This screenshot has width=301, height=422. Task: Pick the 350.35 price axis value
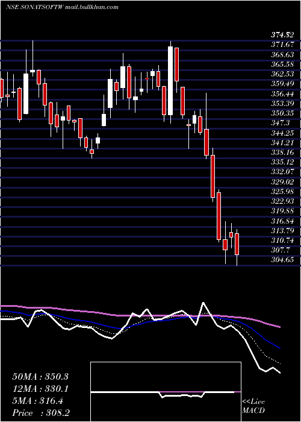click(282, 113)
